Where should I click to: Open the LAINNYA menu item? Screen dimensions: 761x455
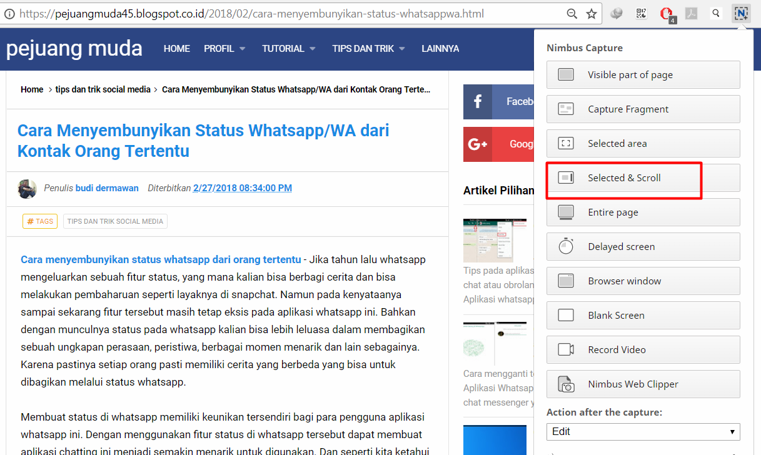click(440, 48)
